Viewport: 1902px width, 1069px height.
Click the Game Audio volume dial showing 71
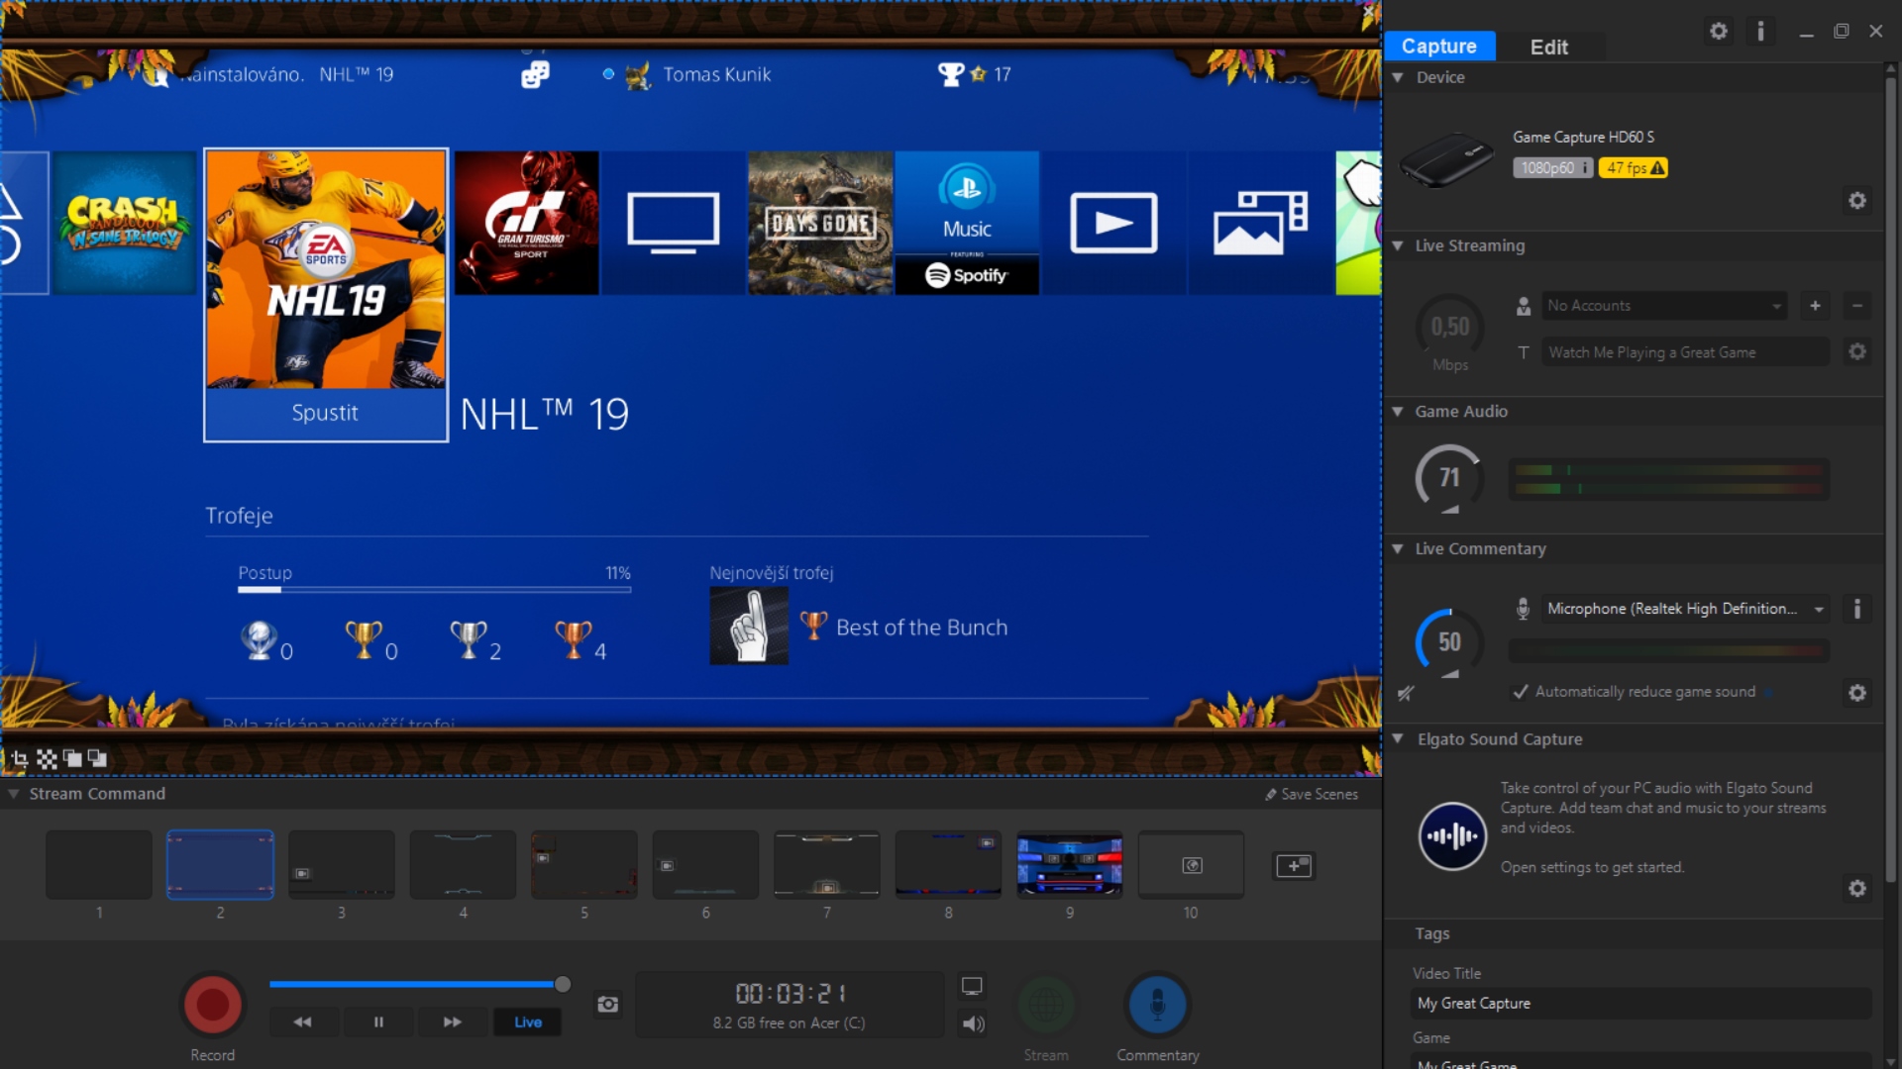pos(1449,478)
